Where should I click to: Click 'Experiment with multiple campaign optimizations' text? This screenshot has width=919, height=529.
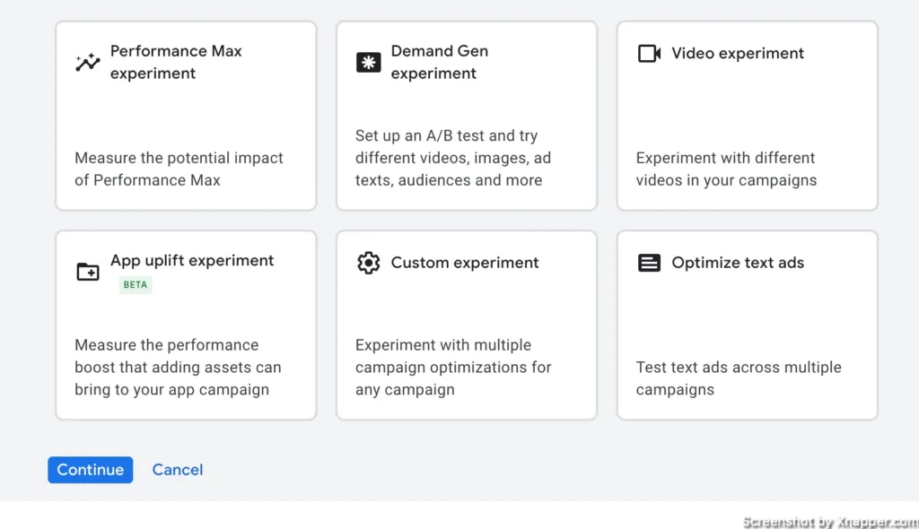453,368
